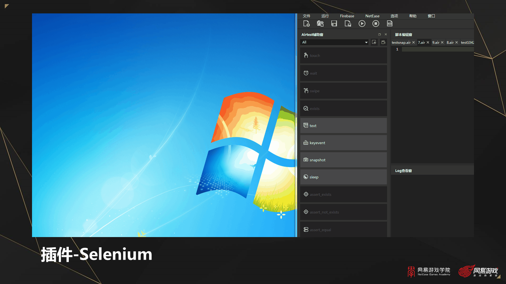This screenshot has height=284, width=506.
Task: Stop the script with the stop icon
Action: pos(376,24)
